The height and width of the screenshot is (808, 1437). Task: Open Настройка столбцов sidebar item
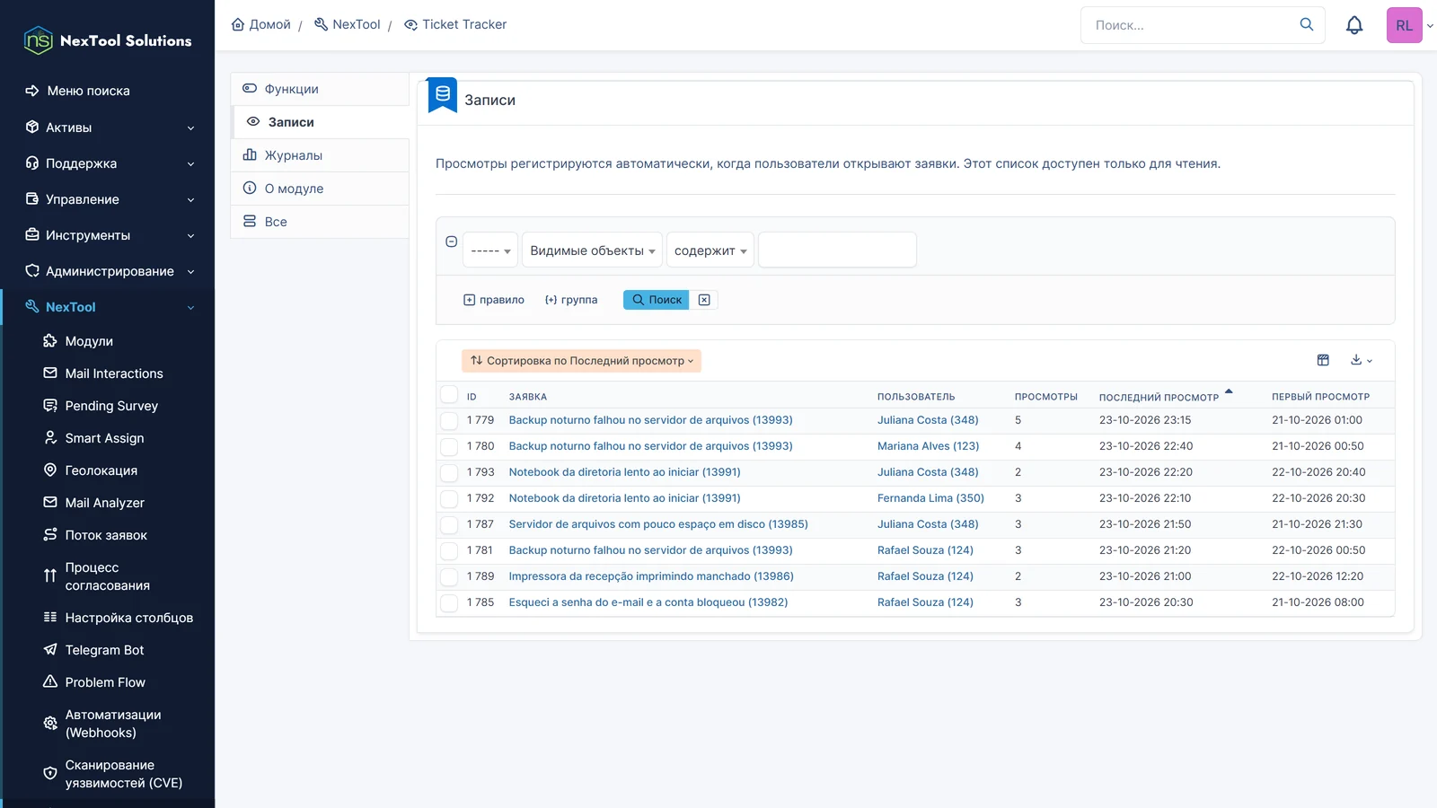tap(128, 618)
